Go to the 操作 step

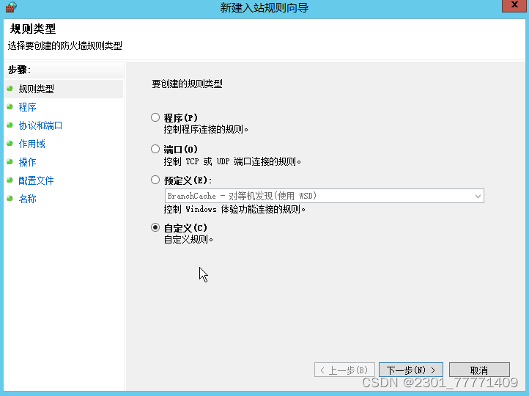(x=27, y=162)
